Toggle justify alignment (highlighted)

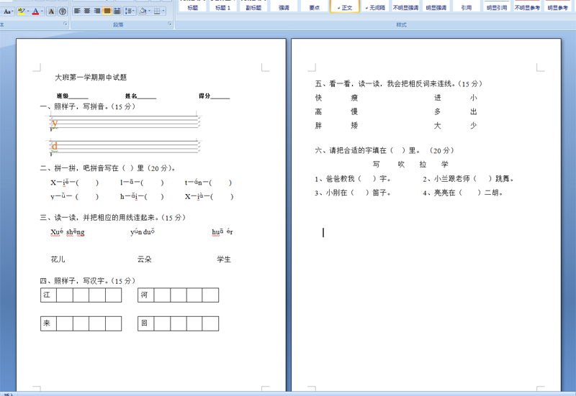(x=107, y=11)
